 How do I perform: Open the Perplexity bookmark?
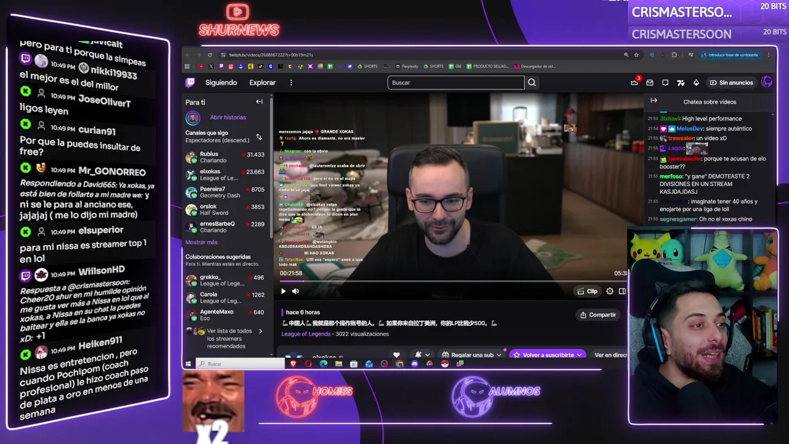[x=407, y=66]
